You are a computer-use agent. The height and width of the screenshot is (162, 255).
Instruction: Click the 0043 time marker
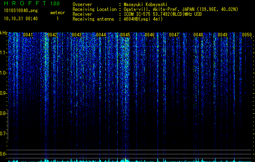point(77,35)
